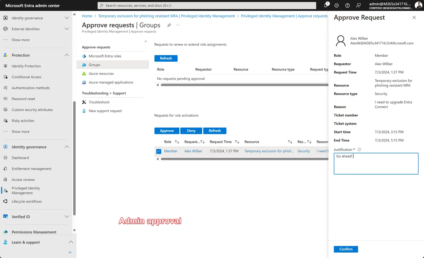Collapse the Approve requests side menu
424x258 pixels.
point(146,41)
